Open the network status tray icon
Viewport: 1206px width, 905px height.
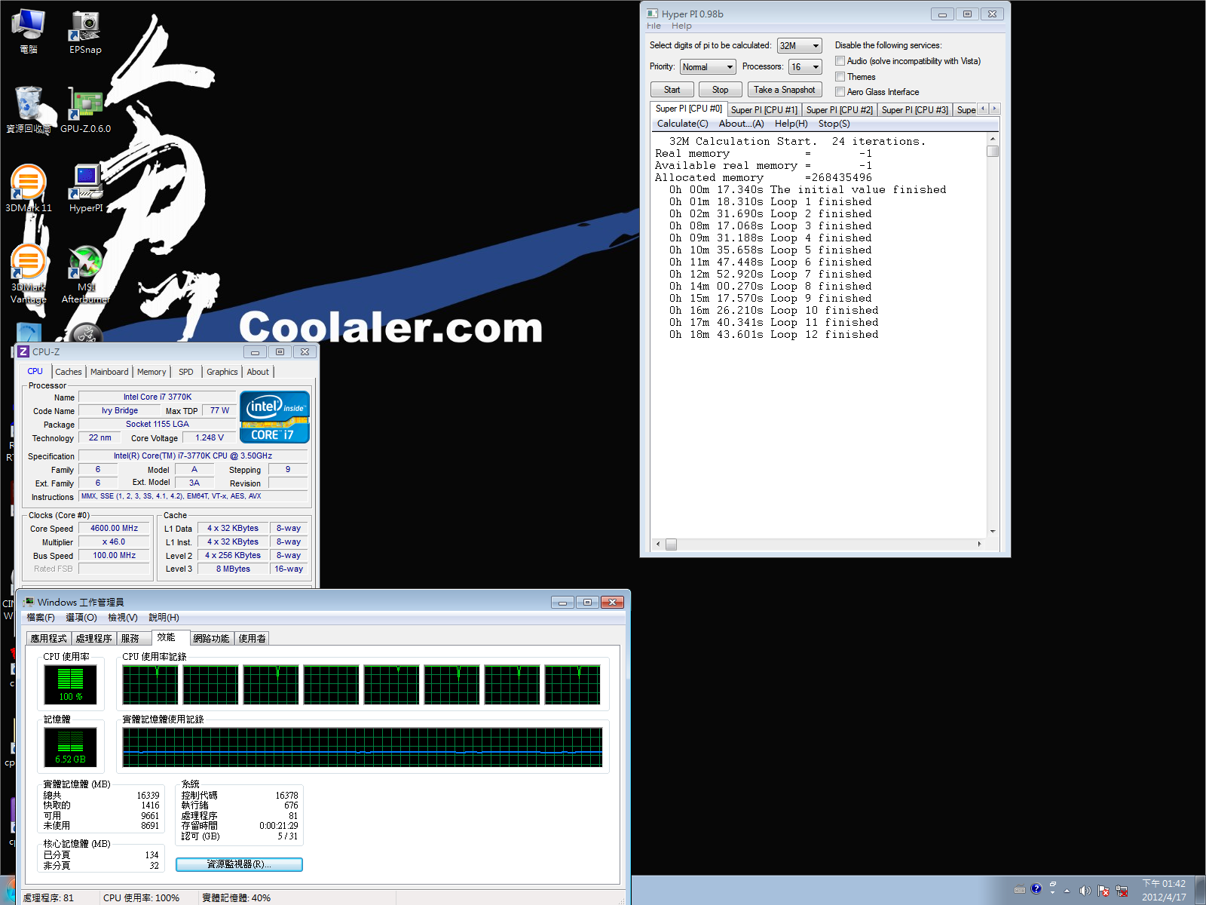[1122, 890]
